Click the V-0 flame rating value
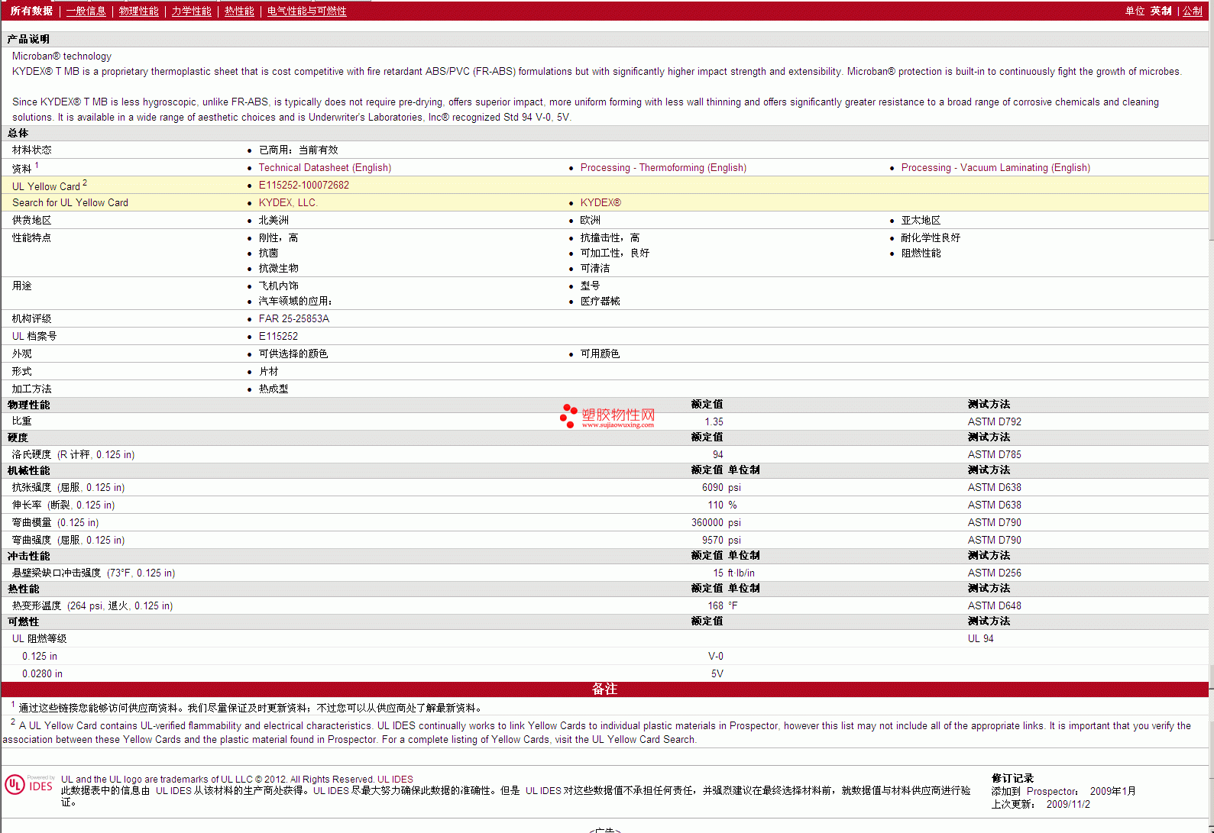The width and height of the screenshot is (1214, 833). click(715, 656)
